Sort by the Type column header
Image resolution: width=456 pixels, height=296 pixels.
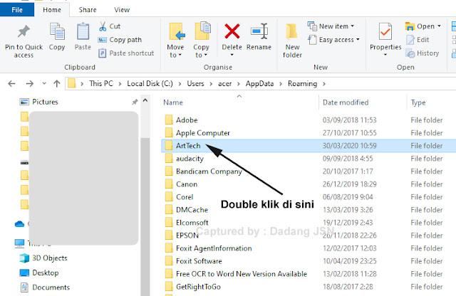[x=418, y=102]
